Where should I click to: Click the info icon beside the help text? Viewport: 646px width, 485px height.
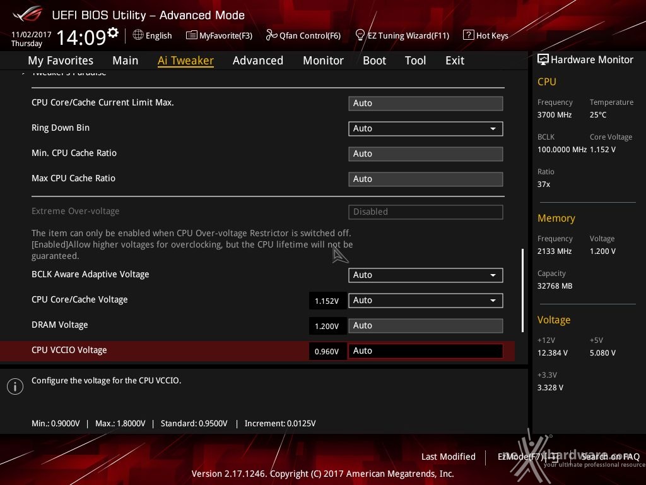tap(15, 386)
